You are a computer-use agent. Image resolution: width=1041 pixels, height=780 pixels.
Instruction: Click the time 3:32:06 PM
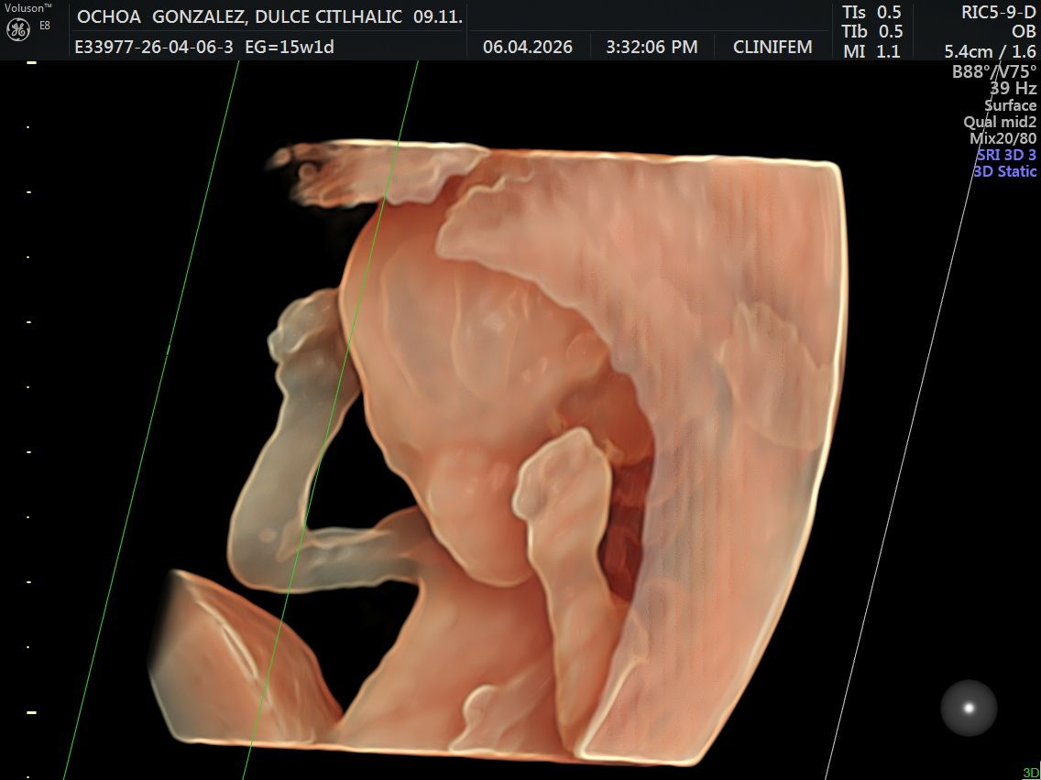pos(652,47)
